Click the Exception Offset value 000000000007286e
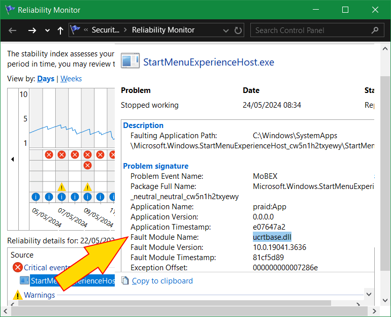Viewport: 391px width, 317px height. pos(285,267)
